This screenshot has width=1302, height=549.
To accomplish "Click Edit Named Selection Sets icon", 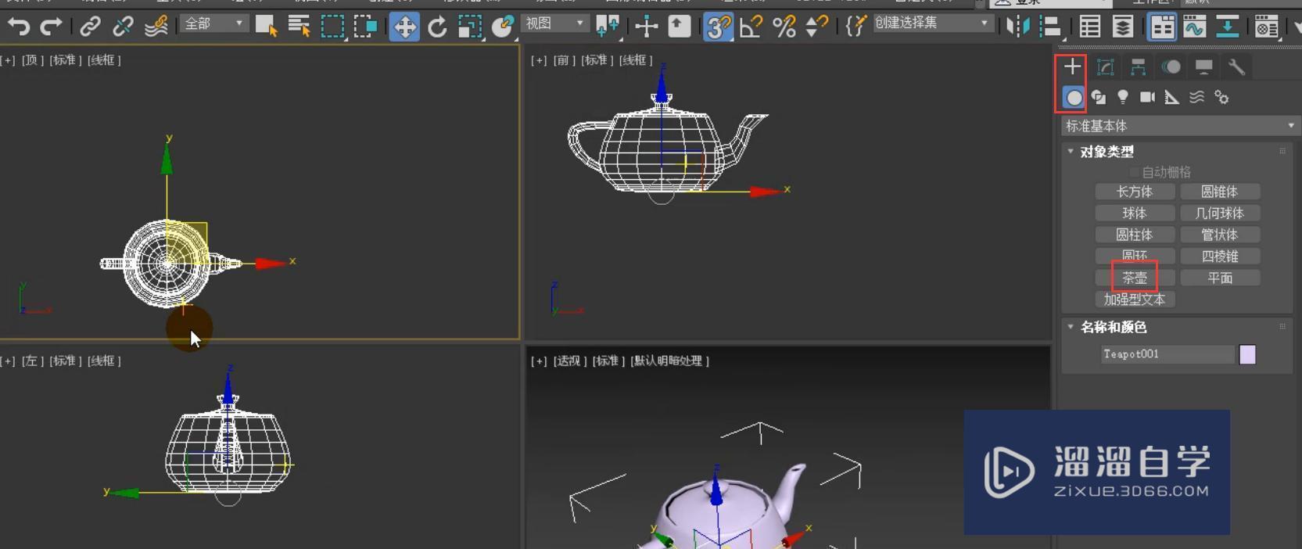I will coord(855,27).
